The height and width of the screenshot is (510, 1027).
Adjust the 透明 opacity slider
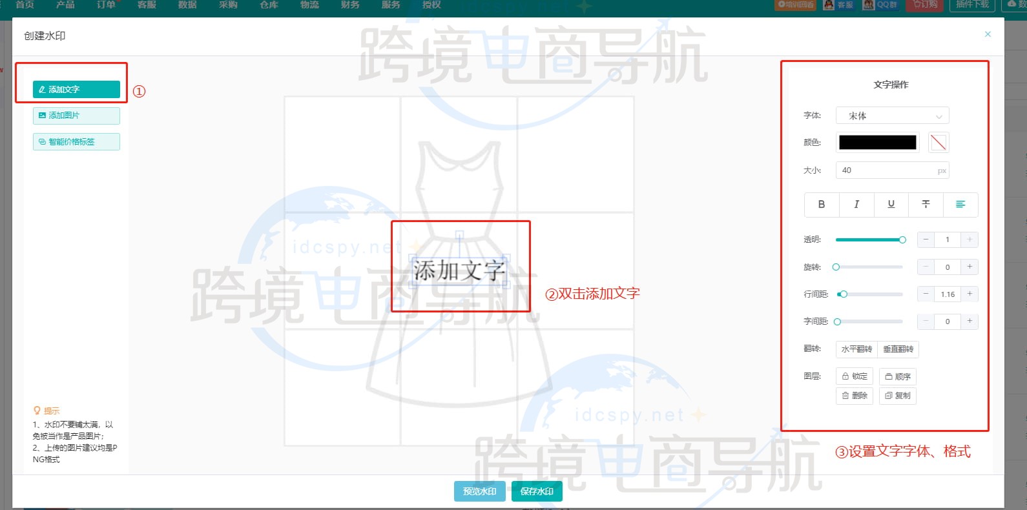869,240
